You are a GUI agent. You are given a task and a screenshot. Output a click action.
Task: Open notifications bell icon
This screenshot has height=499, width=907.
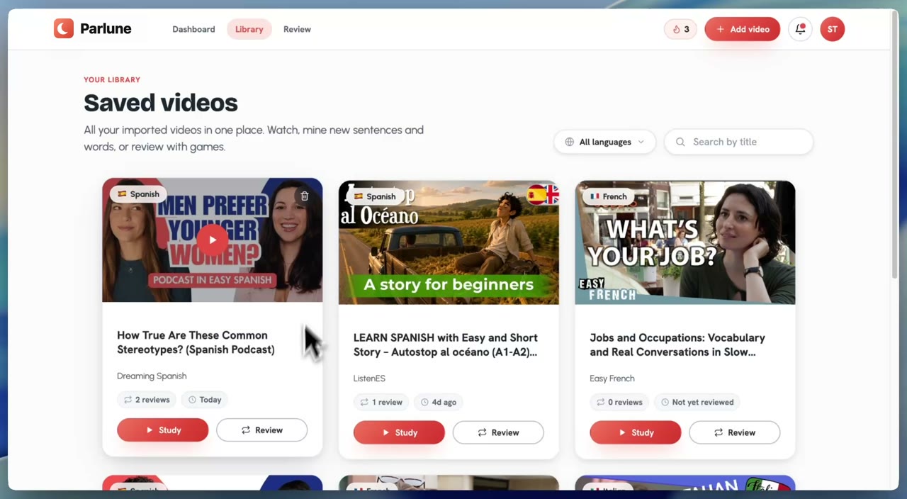[x=800, y=29]
